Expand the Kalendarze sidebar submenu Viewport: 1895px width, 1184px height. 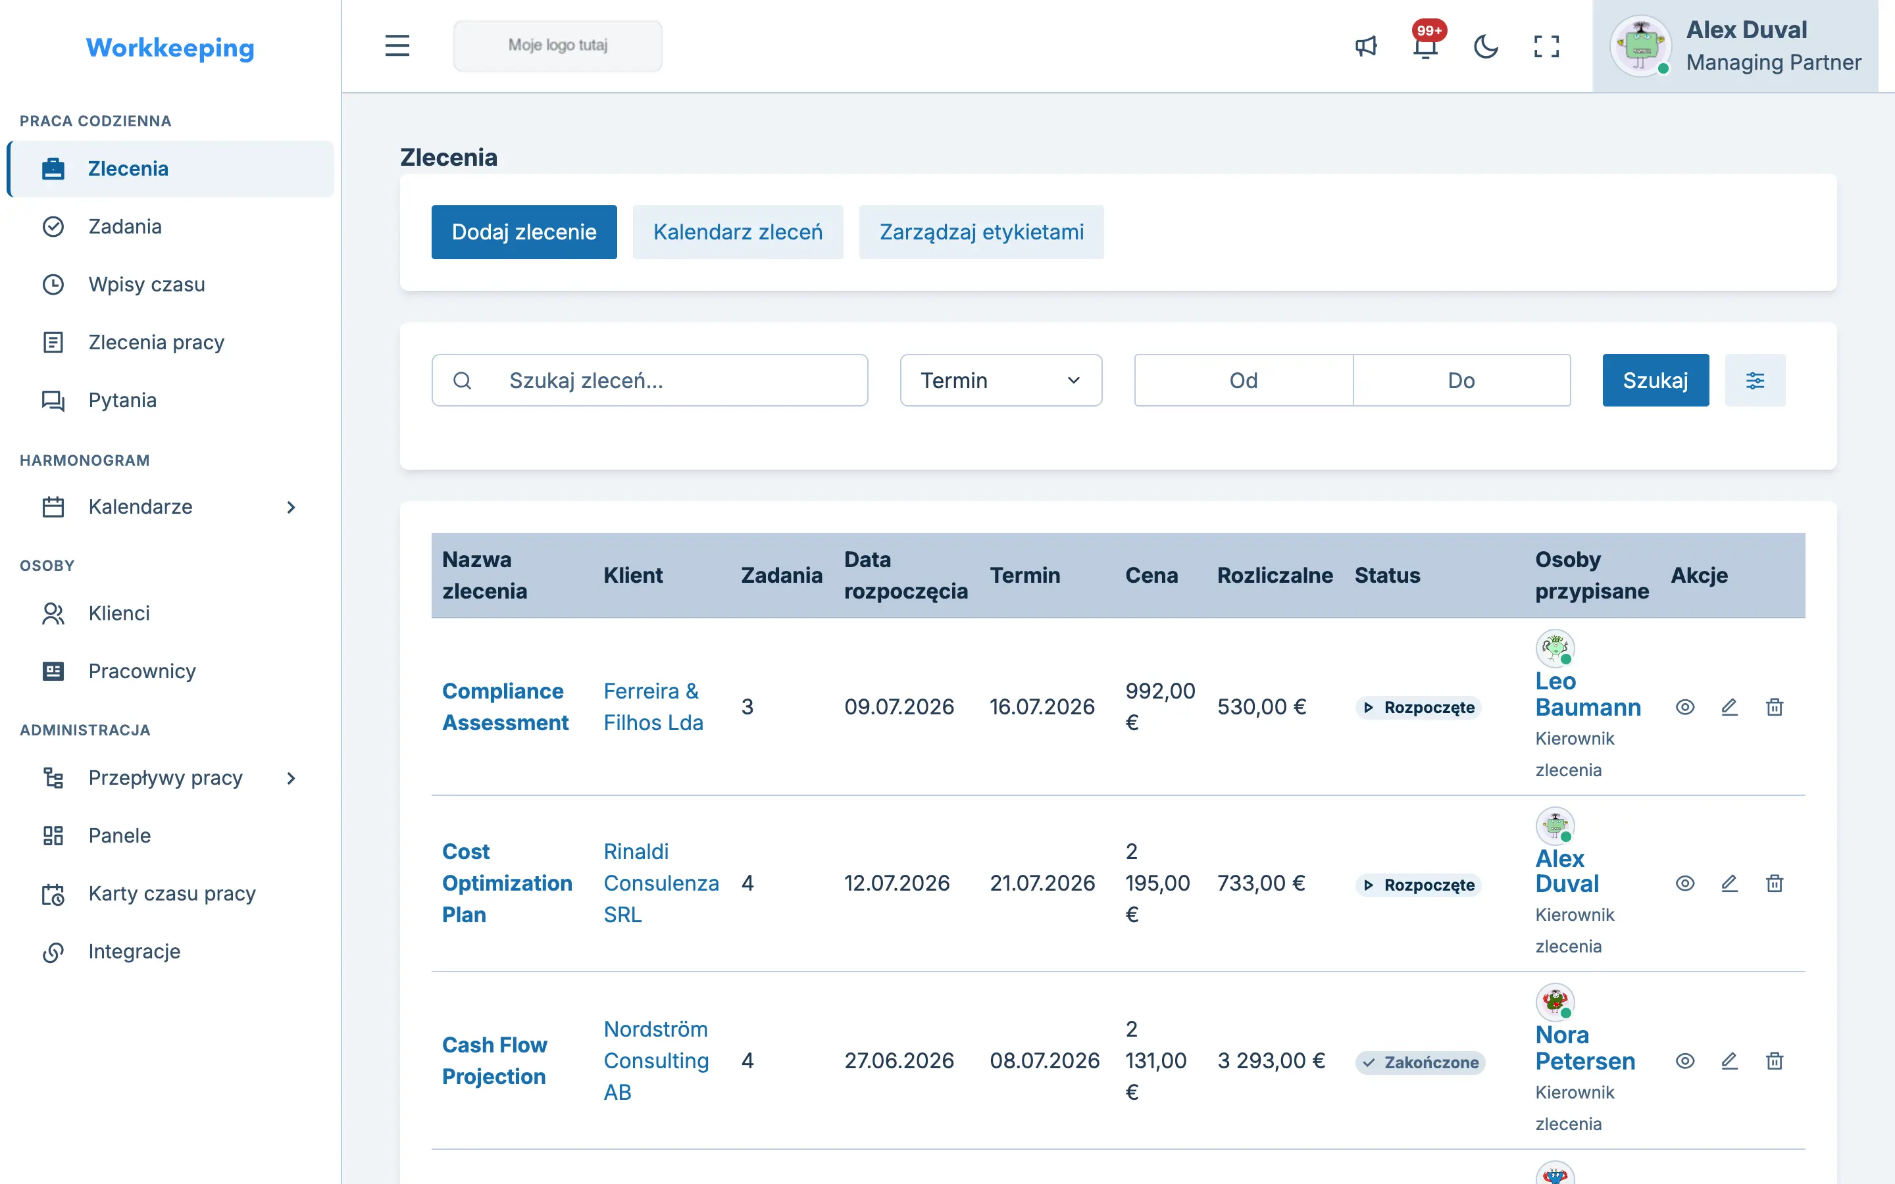(x=291, y=507)
